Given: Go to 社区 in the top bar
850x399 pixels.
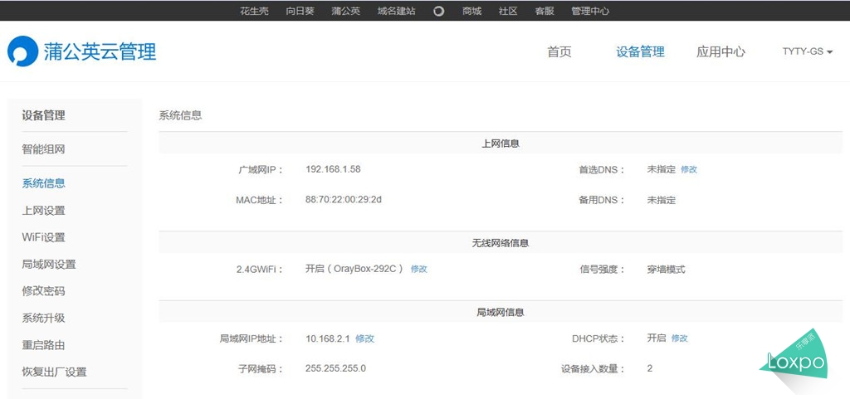Looking at the screenshot, I should coord(508,11).
